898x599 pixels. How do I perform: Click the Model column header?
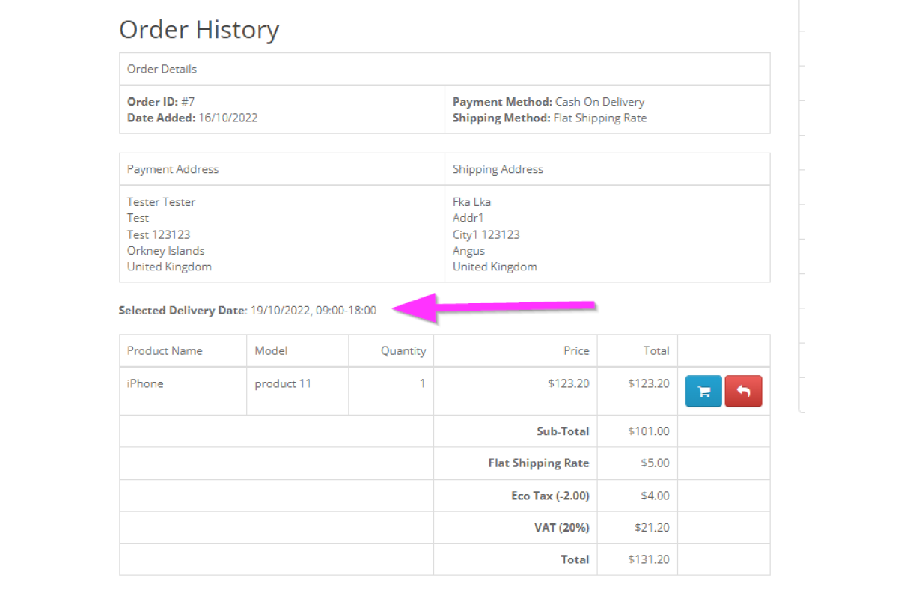(x=271, y=350)
